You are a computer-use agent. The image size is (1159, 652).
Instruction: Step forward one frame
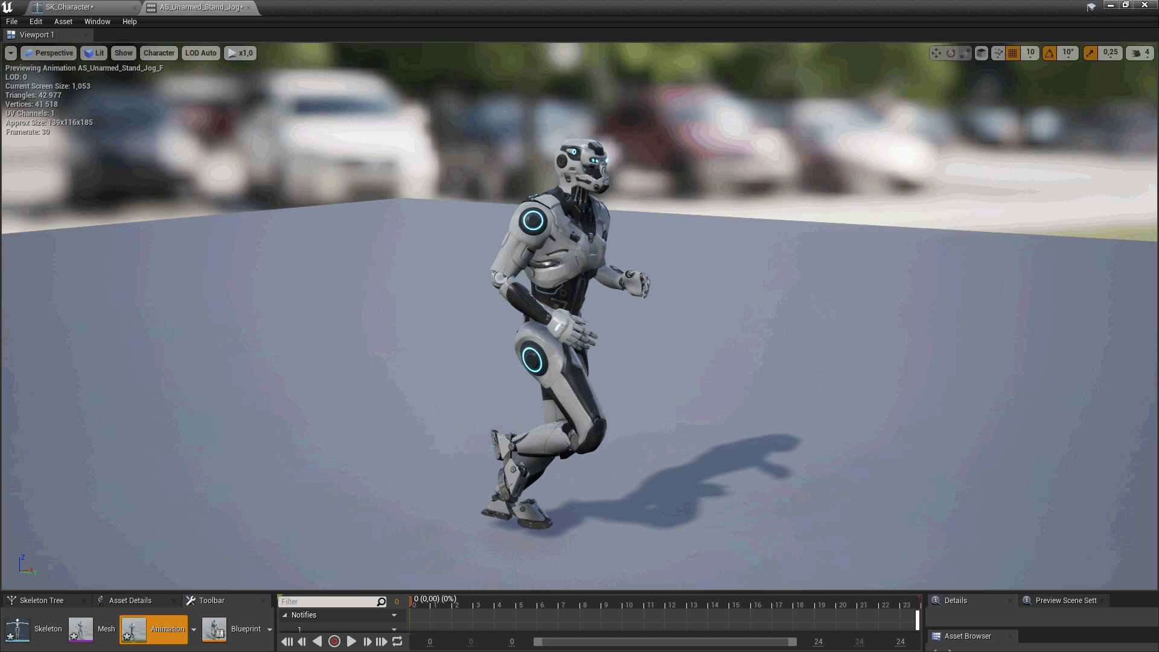[x=367, y=642]
